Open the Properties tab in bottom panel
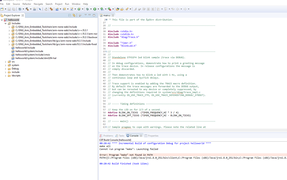This screenshot has height=180, width=287. coord(151,136)
